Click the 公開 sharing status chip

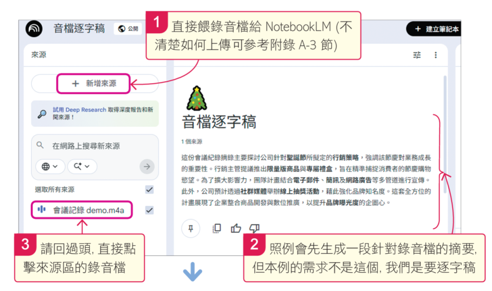coord(128,28)
